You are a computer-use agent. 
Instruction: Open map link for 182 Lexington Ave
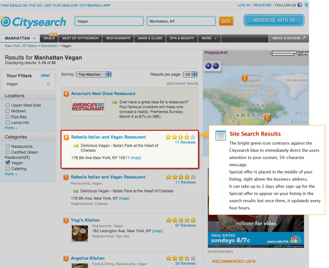[x=157, y=231]
